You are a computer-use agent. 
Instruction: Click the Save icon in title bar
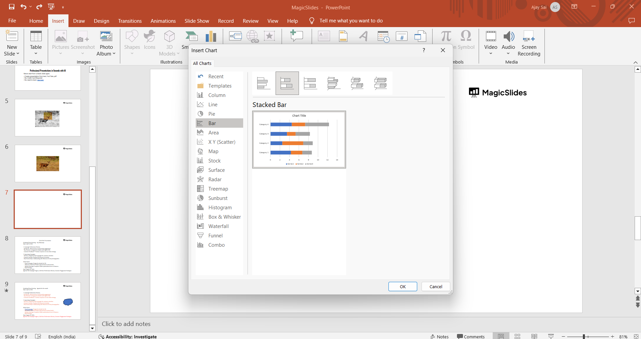pos(12,7)
